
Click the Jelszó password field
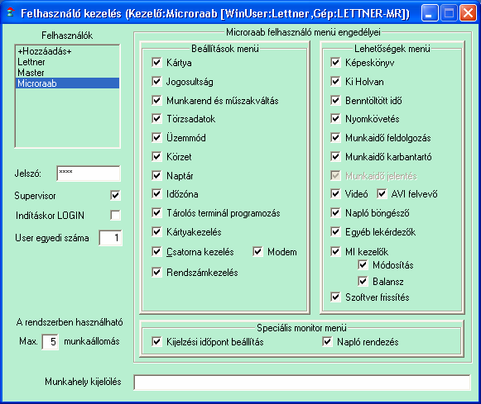point(89,173)
